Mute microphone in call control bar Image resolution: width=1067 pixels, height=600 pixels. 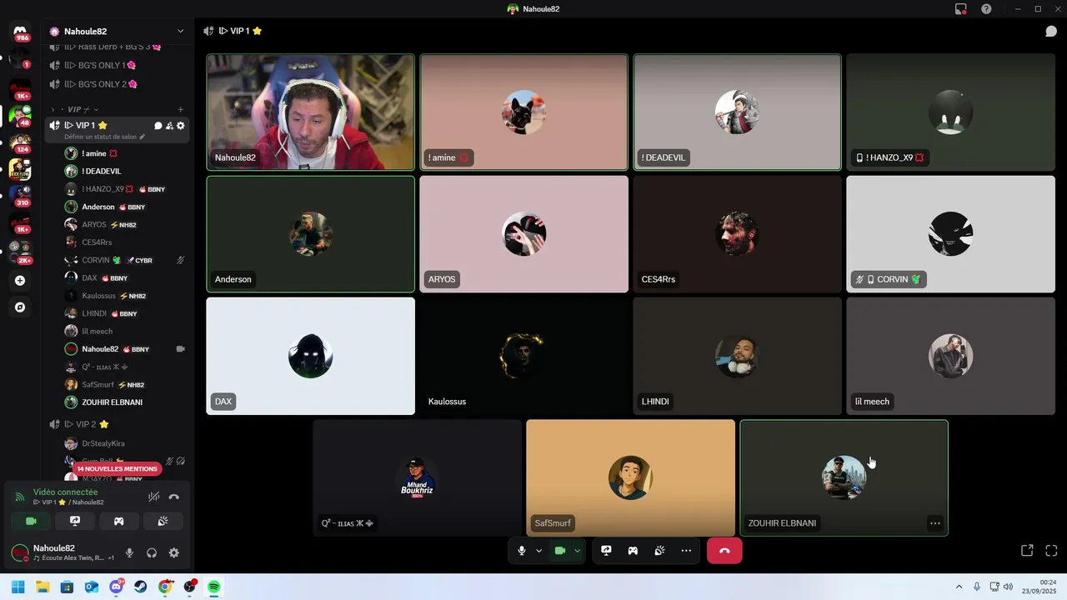point(522,551)
